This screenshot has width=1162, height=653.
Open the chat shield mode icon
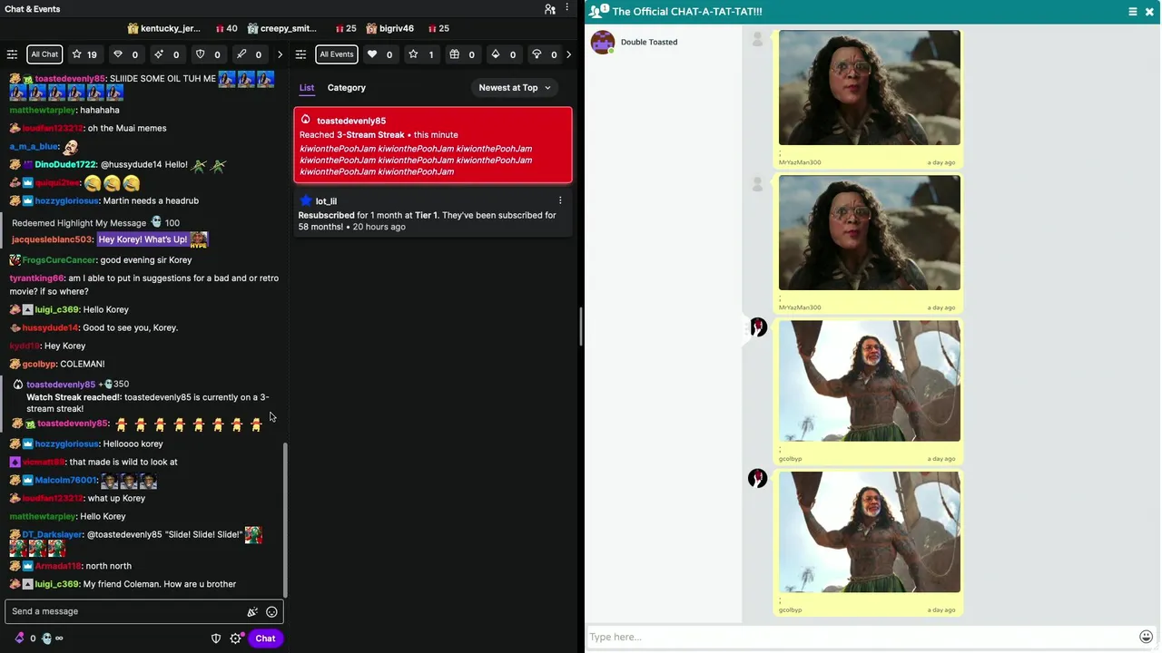pyautogui.click(x=216, y=638)
